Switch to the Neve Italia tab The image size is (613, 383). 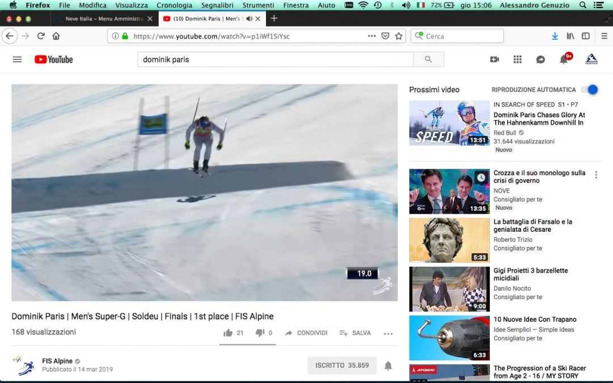pyautogui.click(x=104, y=18)
